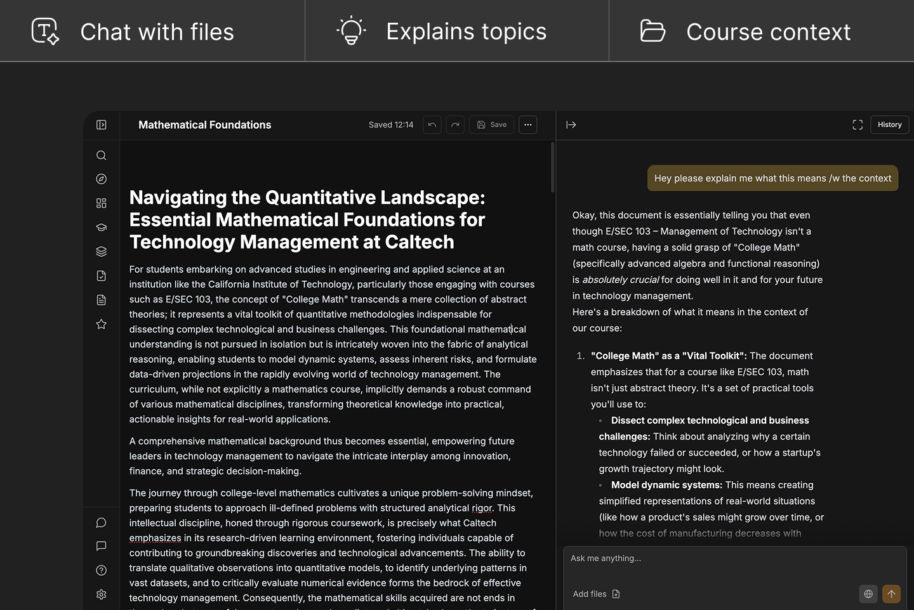
Task: Save the document
Action: pyautogui.click(x=492, y=125)
